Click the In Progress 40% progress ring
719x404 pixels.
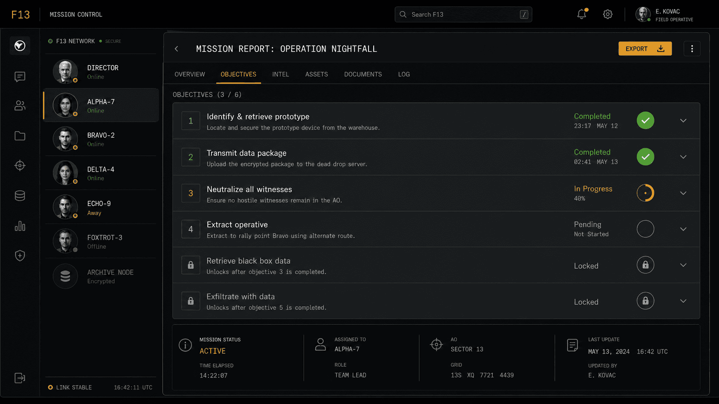click(645, 193)
